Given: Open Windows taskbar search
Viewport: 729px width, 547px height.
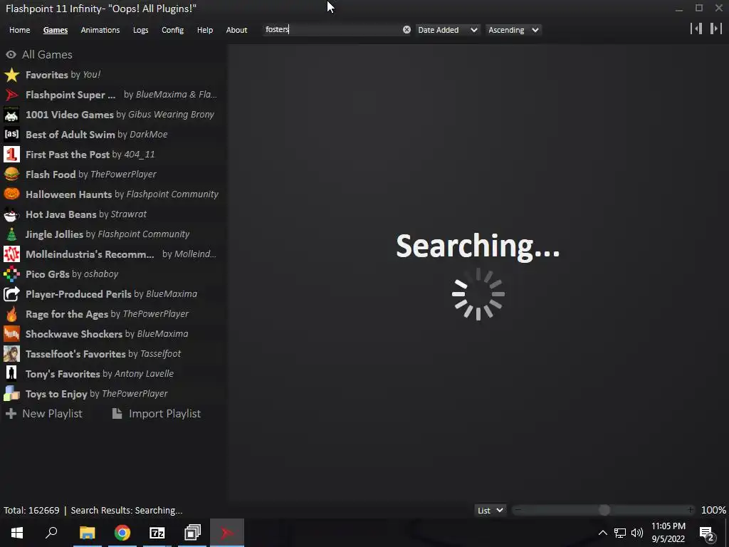Looking at the screenshot, I should 51,533.
